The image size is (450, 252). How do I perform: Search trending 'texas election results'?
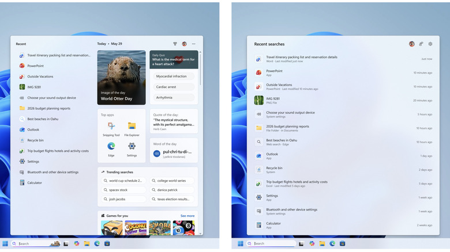tap(171, 199)
